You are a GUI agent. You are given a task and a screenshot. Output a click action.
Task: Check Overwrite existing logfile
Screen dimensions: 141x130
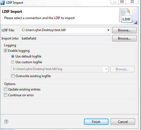tap(13, 76)
